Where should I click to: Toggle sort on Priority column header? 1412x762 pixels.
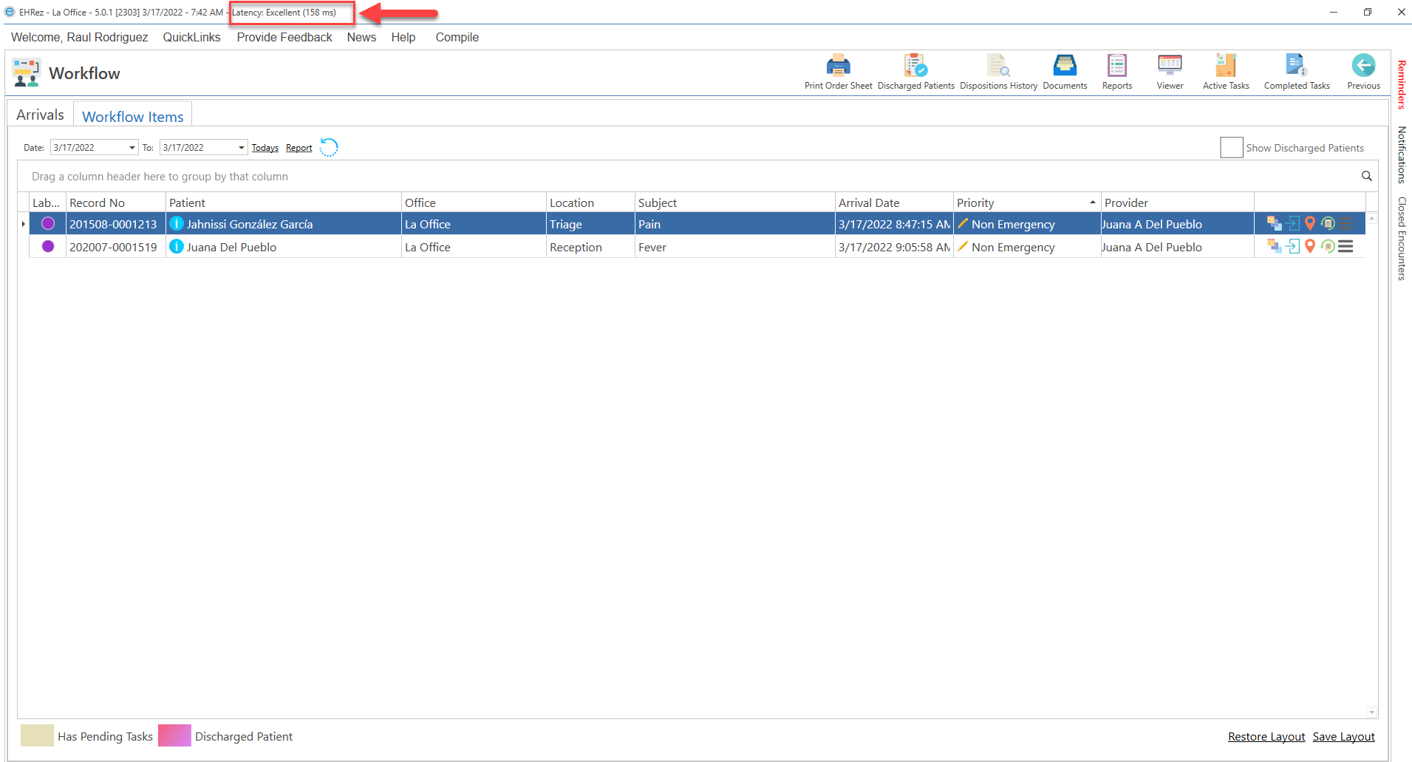pyautogui.click(x=1026, y=203)
